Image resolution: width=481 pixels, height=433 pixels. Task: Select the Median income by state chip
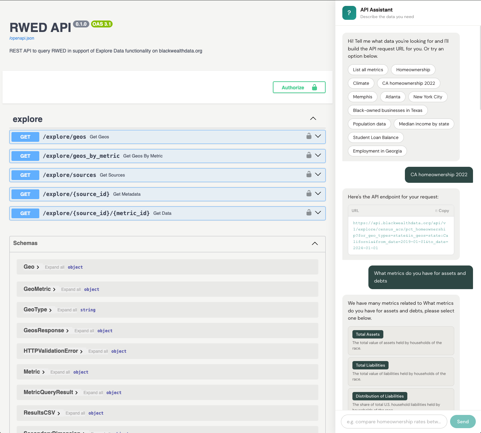click(424, 124)
